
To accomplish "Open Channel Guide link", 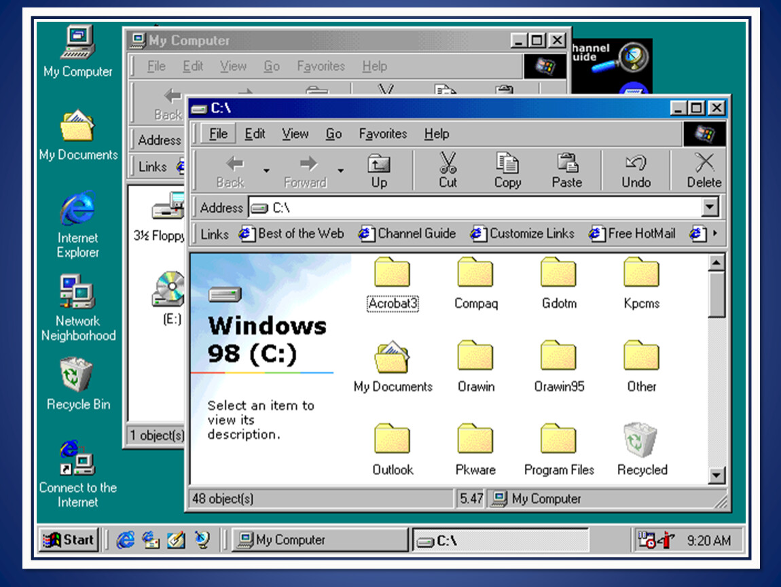I will [407, 233].
